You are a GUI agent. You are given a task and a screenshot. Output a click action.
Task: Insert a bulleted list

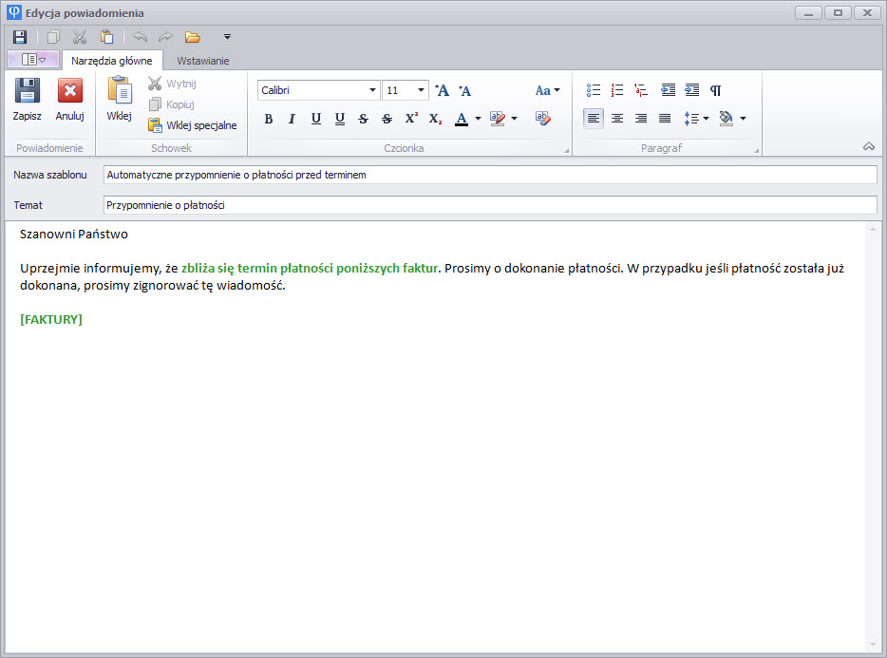[x=594, y=90]
